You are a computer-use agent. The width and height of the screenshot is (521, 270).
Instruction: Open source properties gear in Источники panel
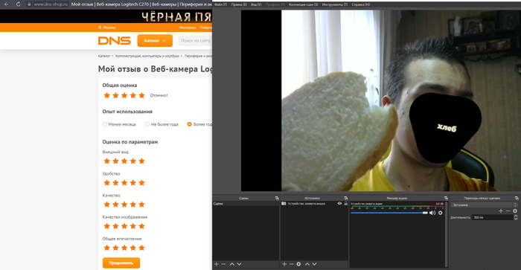point(298,264)
